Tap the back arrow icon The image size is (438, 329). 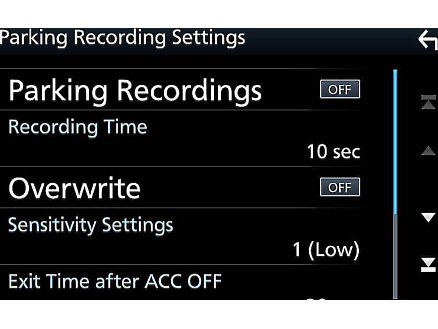click(x=427, y=41)
